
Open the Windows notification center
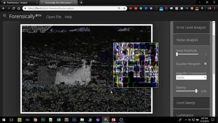pyautogui.click(x=213, y=120)
